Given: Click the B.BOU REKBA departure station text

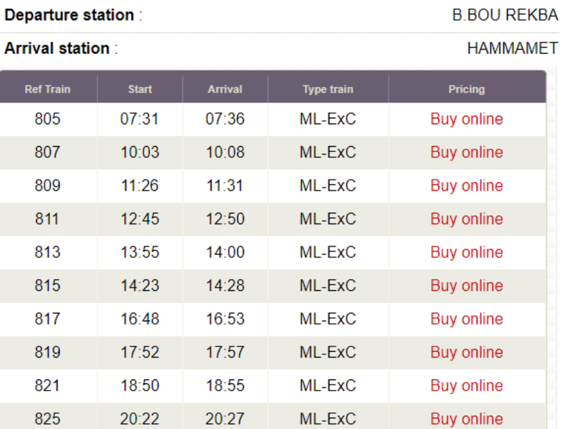Looking at the screenshot, I should tap(504, 15).
